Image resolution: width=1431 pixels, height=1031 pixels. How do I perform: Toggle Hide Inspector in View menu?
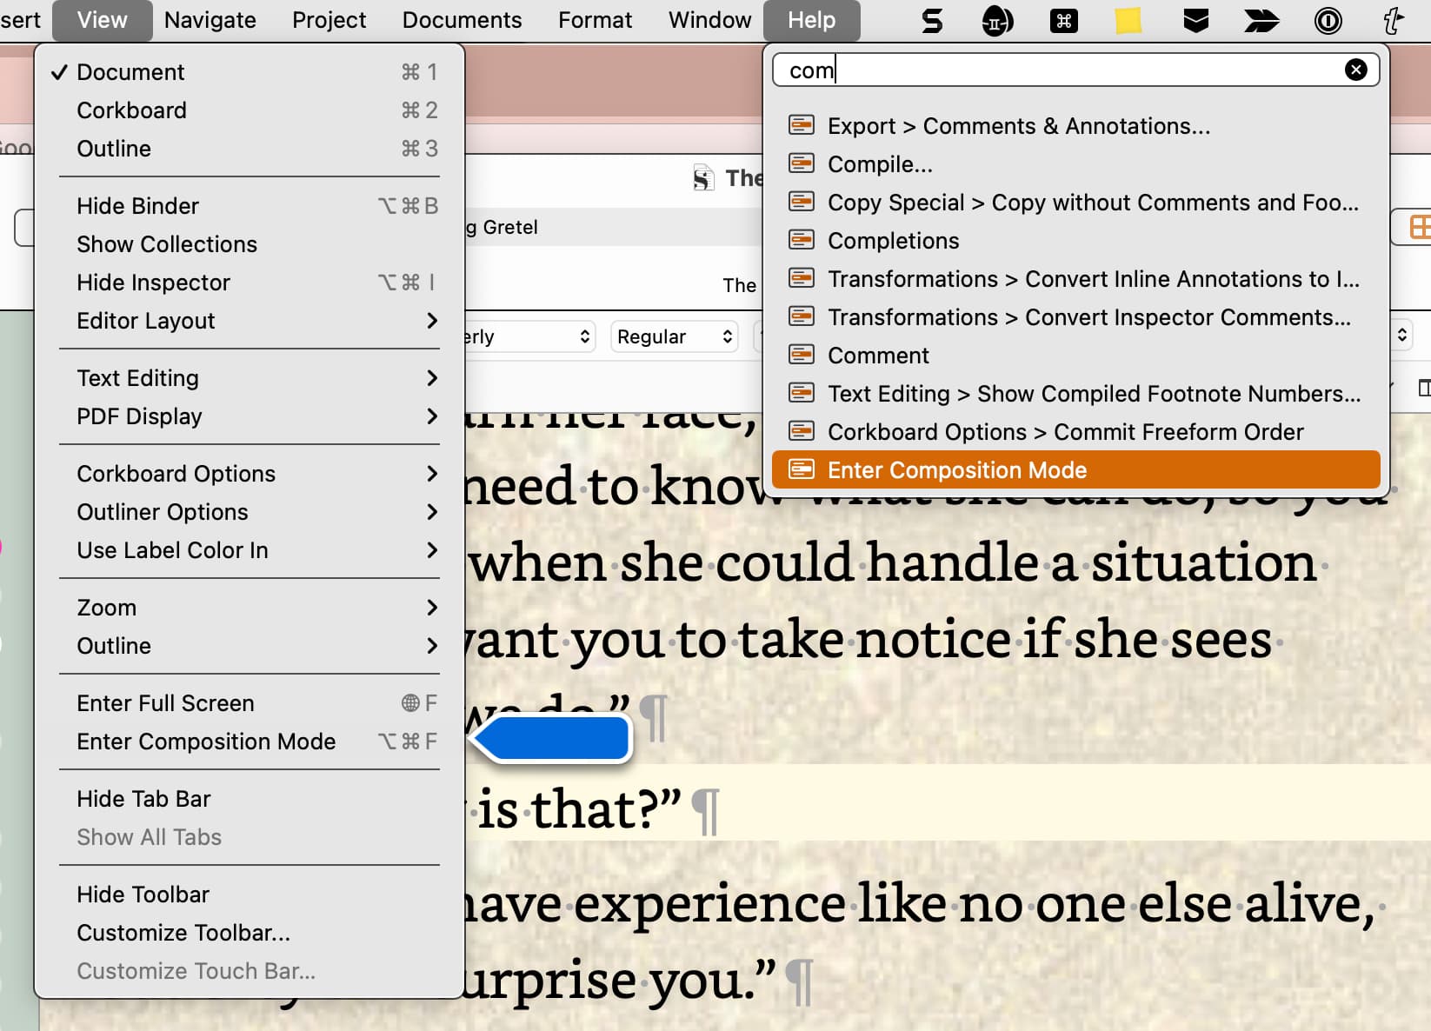point(249,283)
